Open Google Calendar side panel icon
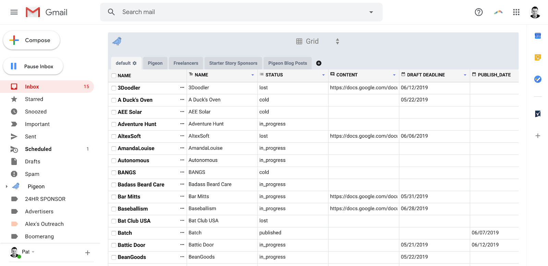Image resolution: width=548 pixels, height=266 pixels. 538,36
